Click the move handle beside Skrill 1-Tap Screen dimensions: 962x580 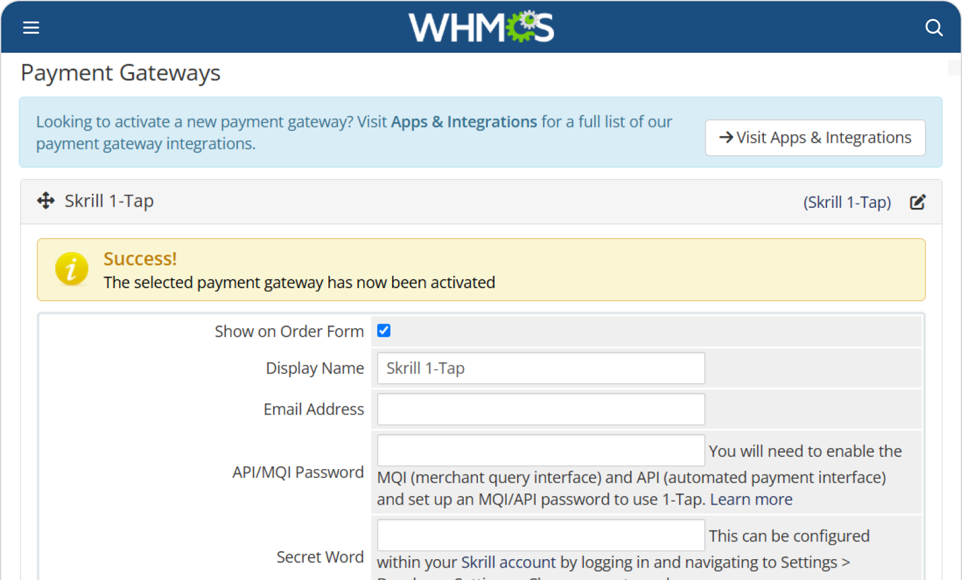[x=46, y=200]
